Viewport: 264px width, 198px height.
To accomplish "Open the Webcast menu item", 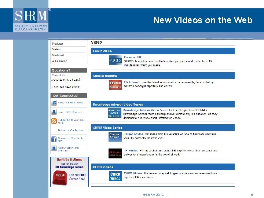I will click(58, 55).
